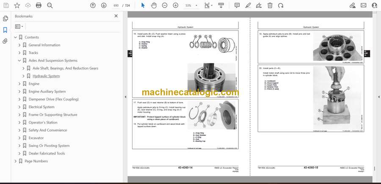The height and width of the screenshot is (184, 381).
Task: Open the Electrical System bookmark
Action: [41, 107]
